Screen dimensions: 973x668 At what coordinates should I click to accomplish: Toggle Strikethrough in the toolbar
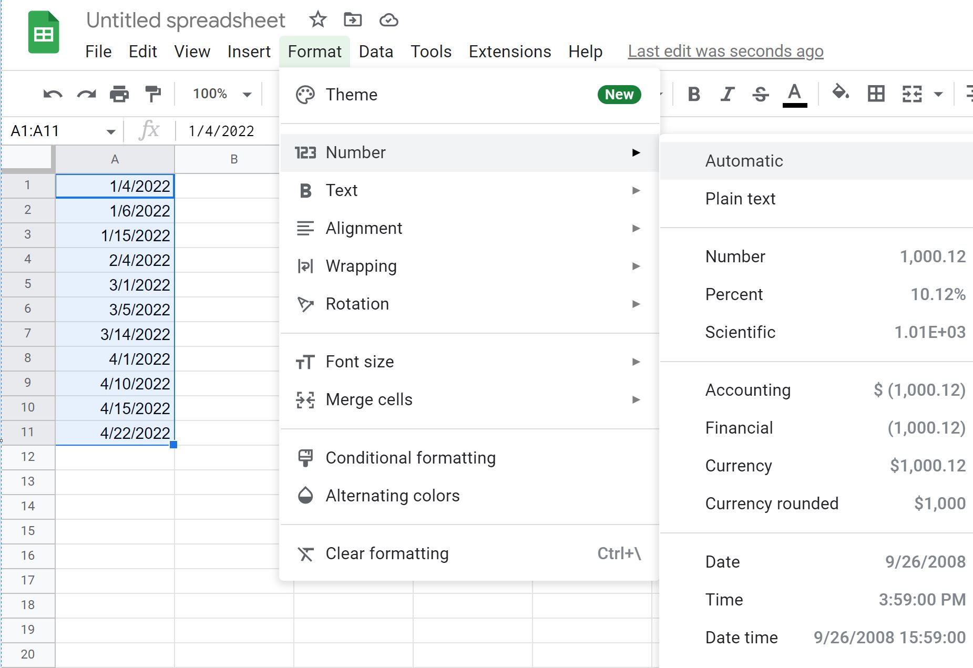coord(761,94)
